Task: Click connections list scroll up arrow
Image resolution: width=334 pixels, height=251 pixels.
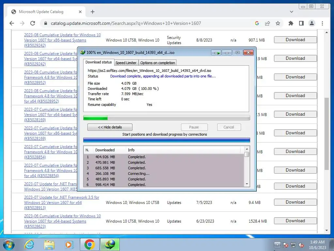Action: pyautogui.click(x=247, y=149)
